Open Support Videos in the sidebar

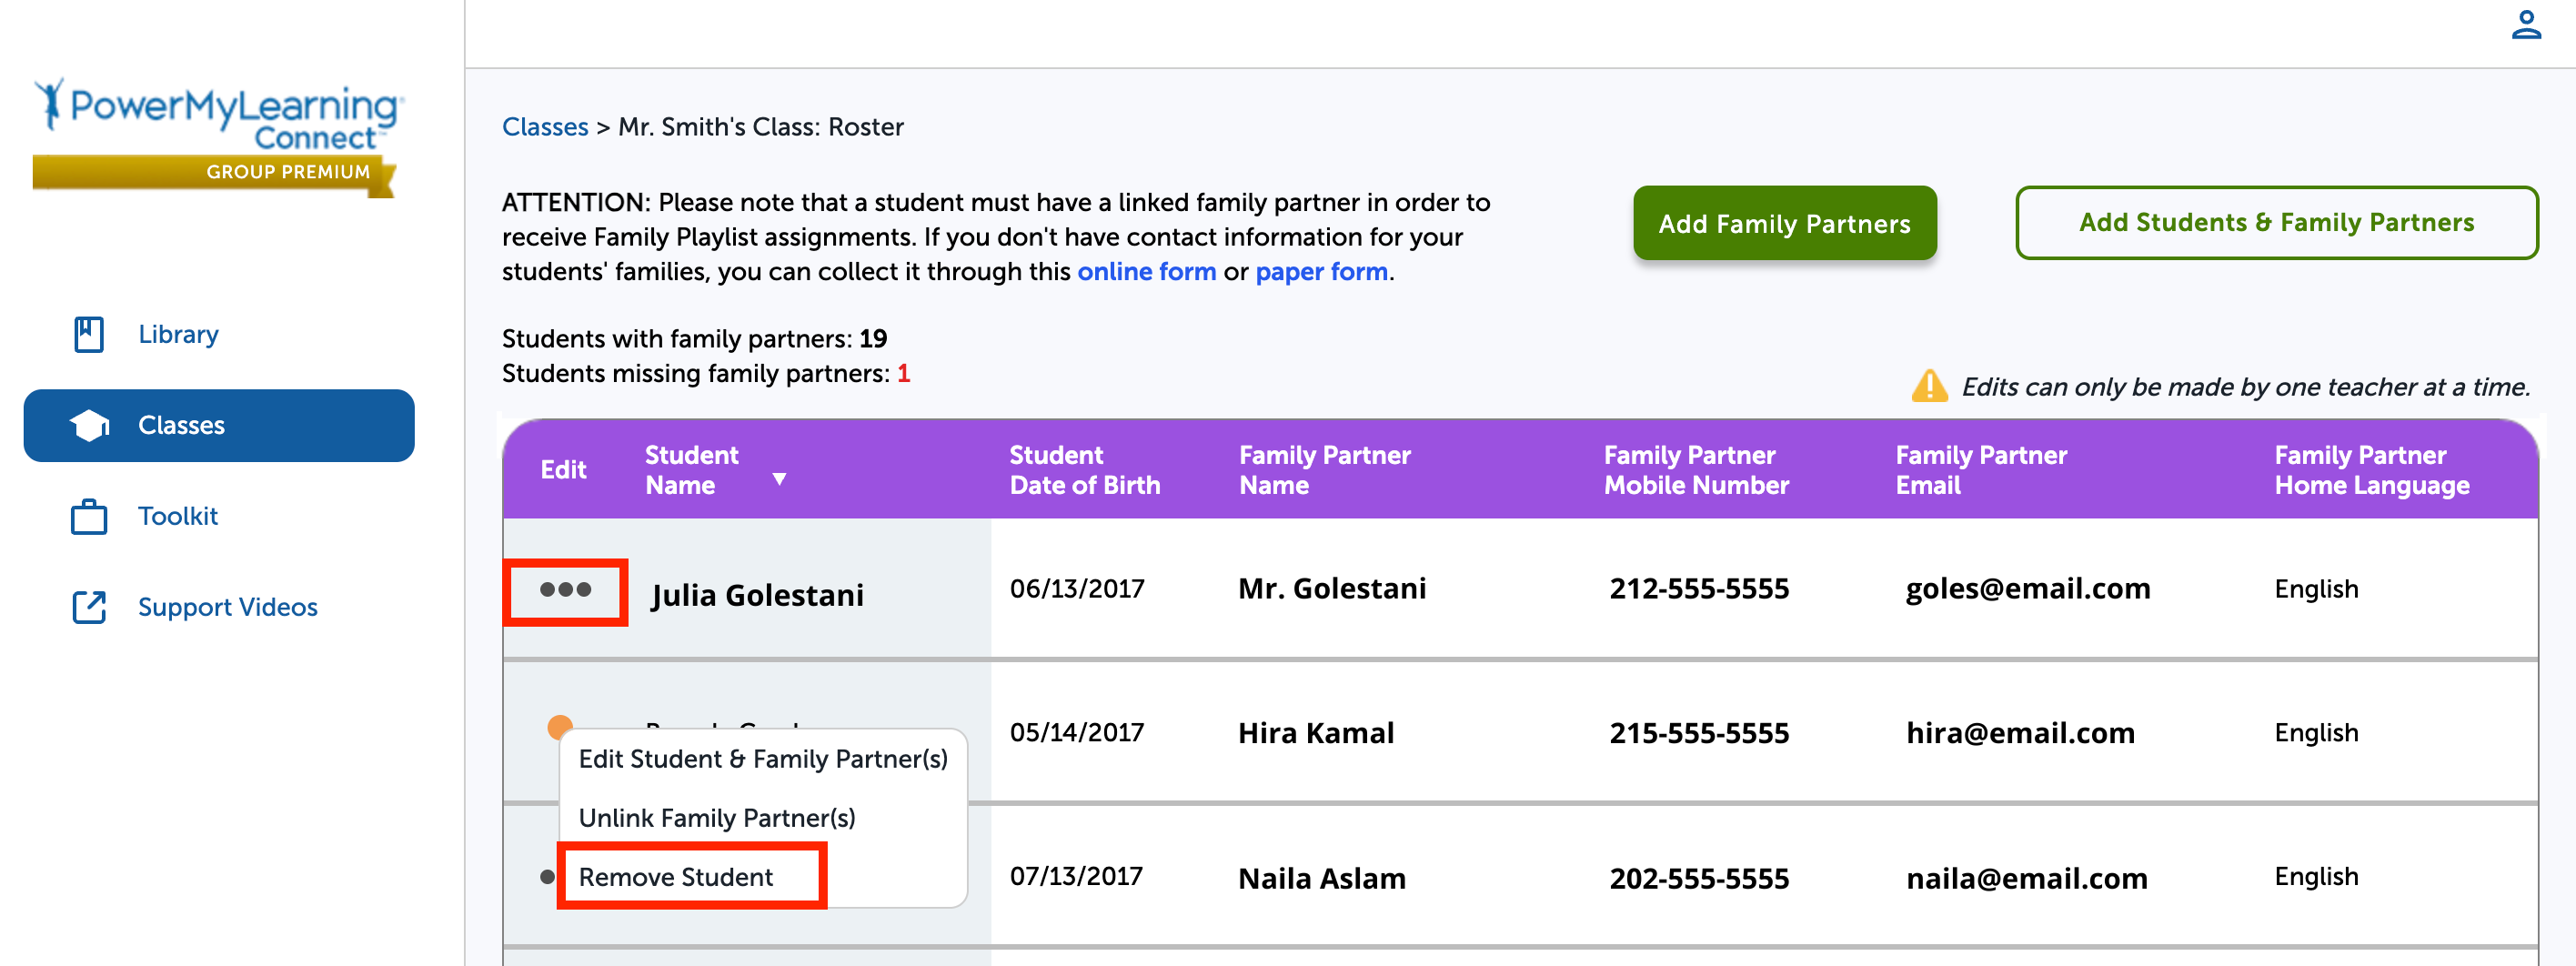pos(227,607)
